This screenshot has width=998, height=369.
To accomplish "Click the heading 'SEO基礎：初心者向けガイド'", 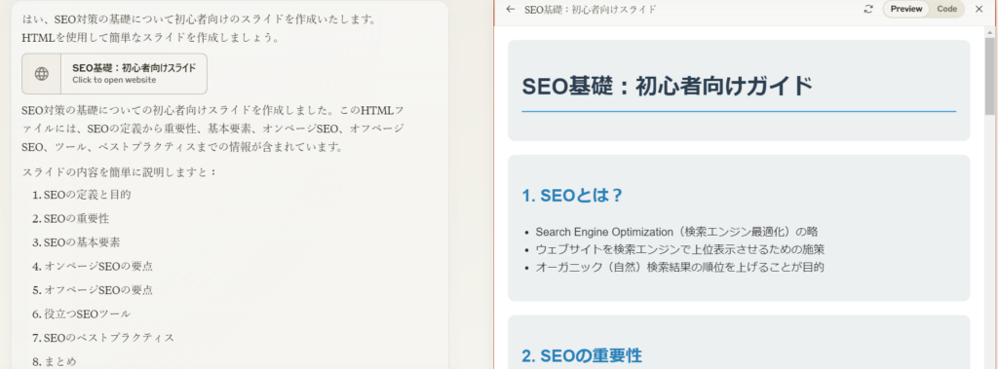I will (667, 86).
